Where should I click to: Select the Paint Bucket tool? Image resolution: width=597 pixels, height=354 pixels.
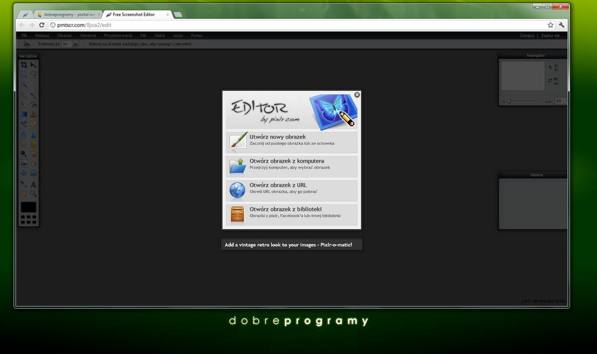coord(33,104)
